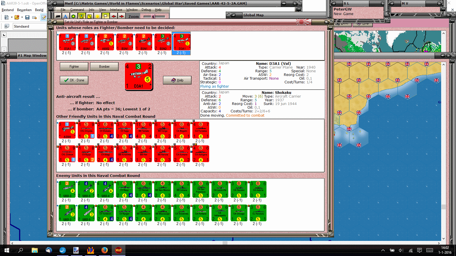Select the CV Ryujo carrier counter
The image size is (456, 256).
tap(86, 154)
